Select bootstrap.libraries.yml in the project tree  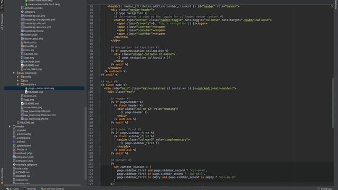pos(37,27)
